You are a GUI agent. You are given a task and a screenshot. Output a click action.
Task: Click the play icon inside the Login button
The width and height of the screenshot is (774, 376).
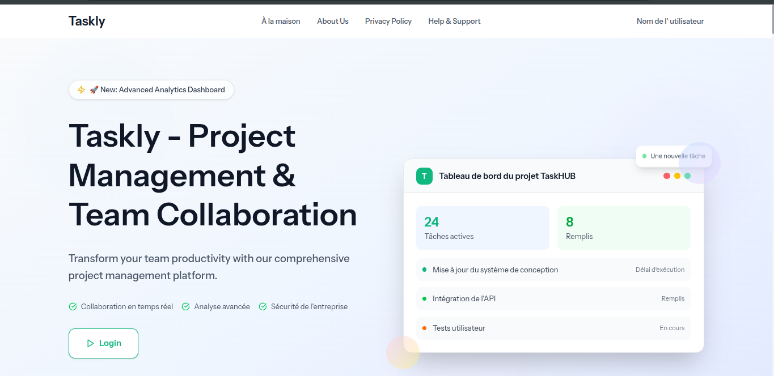coord(90,343)
